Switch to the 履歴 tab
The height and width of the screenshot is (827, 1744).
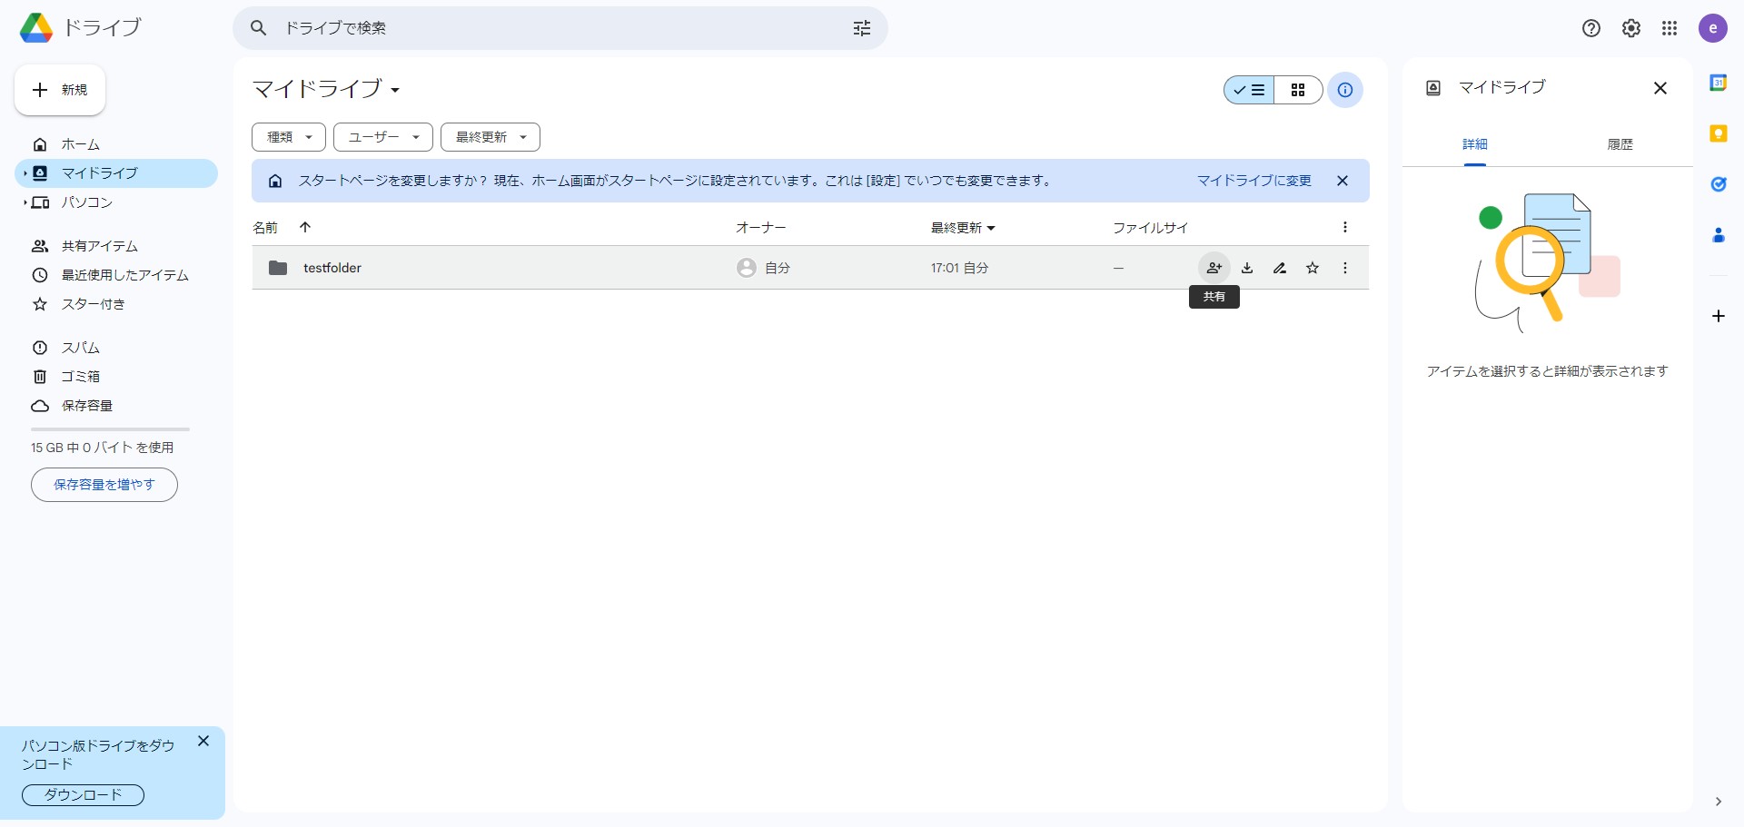pyautogui.click(x=1620, y=144)
